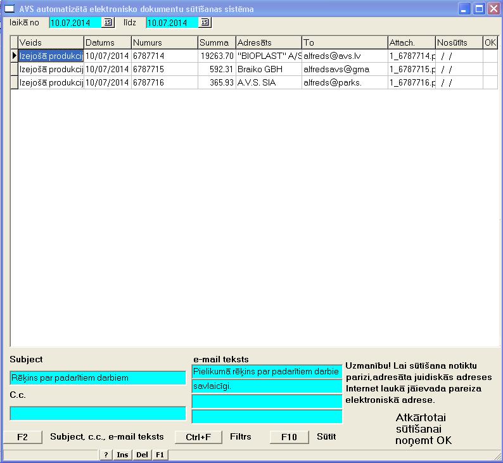Click addressee Braiko GBH
The height and width of the screenshot is (463, 503).
coord(269,69)
